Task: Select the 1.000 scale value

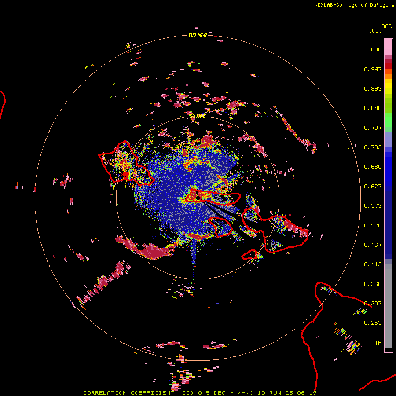Action: [373, 49]
